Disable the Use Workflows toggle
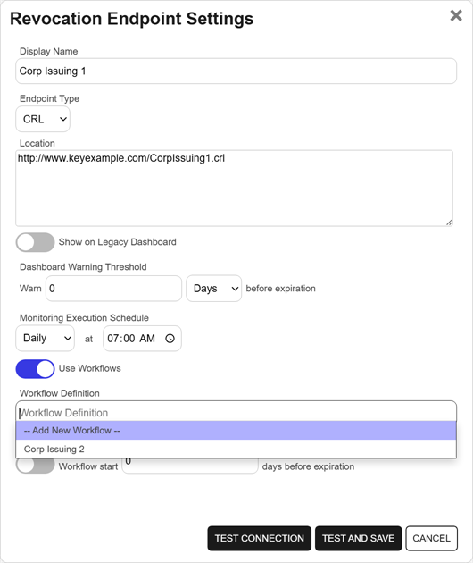 coord(35,369)
